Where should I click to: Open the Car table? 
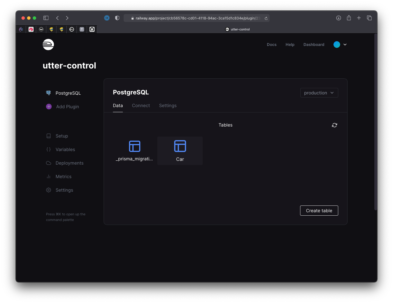click(180, 151)
